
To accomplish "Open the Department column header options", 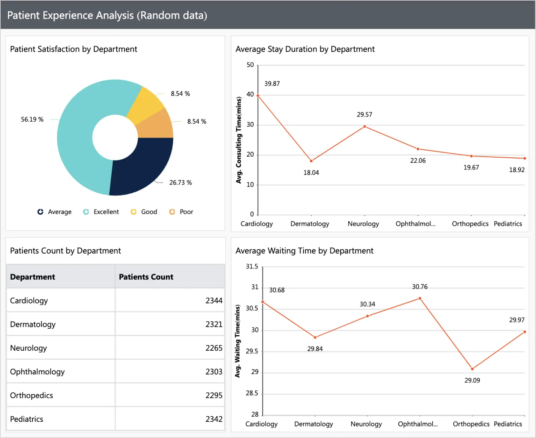I will 33,277.
